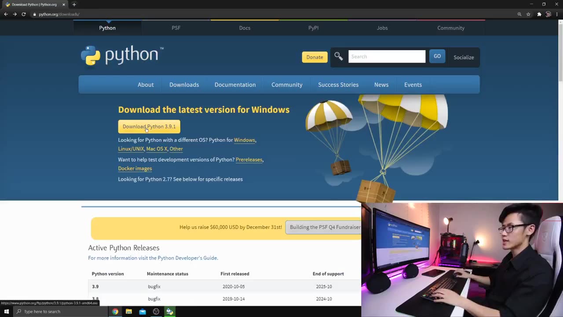
Task: Click the 3.9 version row label
Action: (95, 287)
